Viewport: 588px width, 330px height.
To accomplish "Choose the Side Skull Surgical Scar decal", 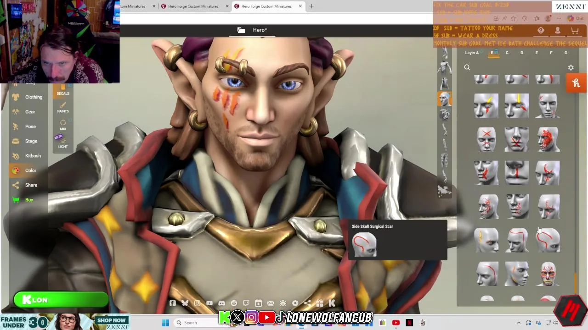I will point(548,240).
